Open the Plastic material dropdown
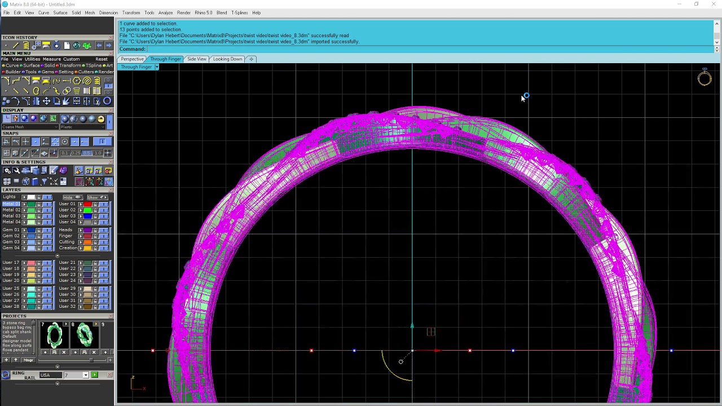 tap(83, 127)
